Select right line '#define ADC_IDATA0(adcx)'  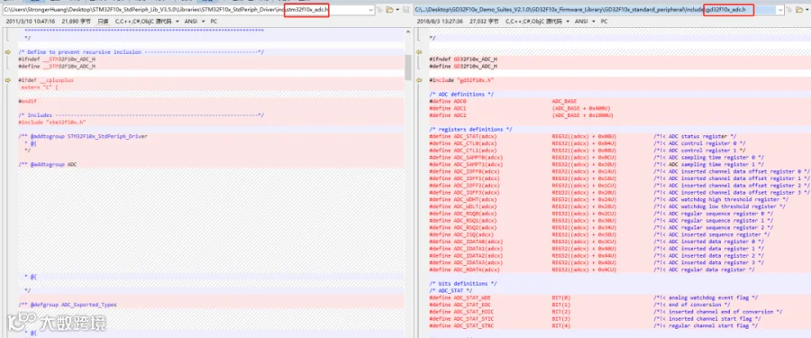click(467, 242)
